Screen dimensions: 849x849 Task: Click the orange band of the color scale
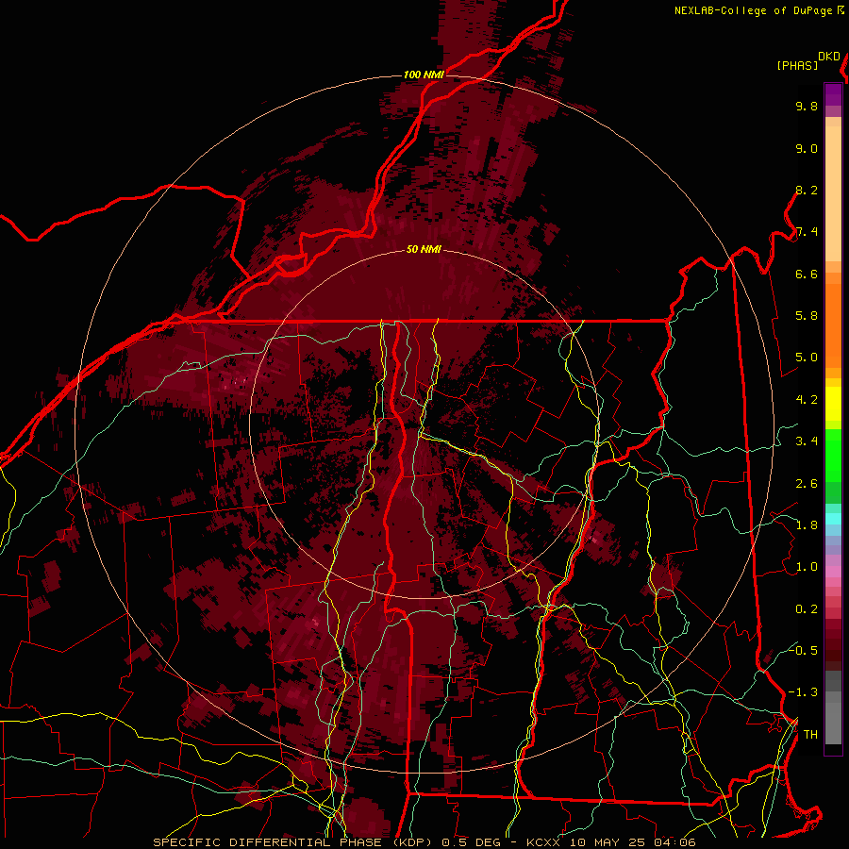[833, 326]
